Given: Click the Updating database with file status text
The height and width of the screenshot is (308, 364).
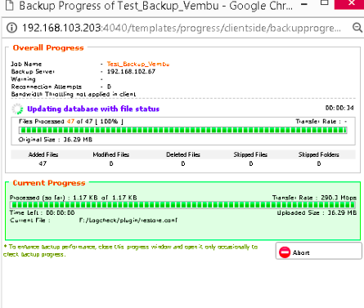Looking at the screenshot, I should 93,109.
